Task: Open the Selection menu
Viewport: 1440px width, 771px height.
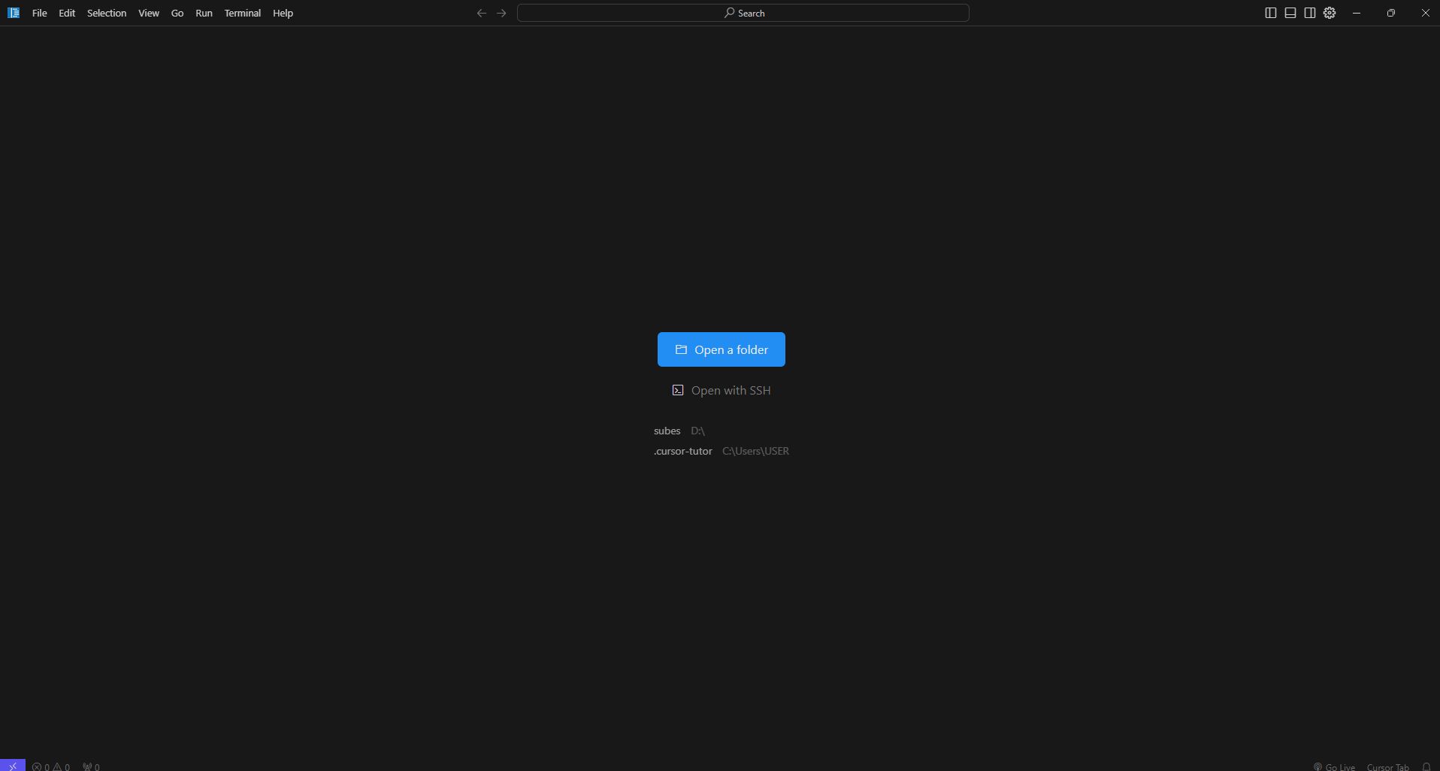Action: coord(107,13)
